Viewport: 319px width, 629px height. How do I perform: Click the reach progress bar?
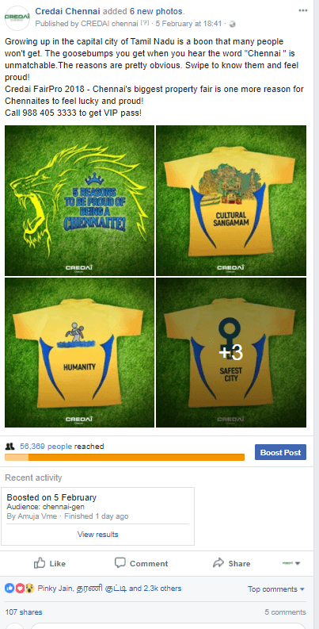tap(124, 458)
